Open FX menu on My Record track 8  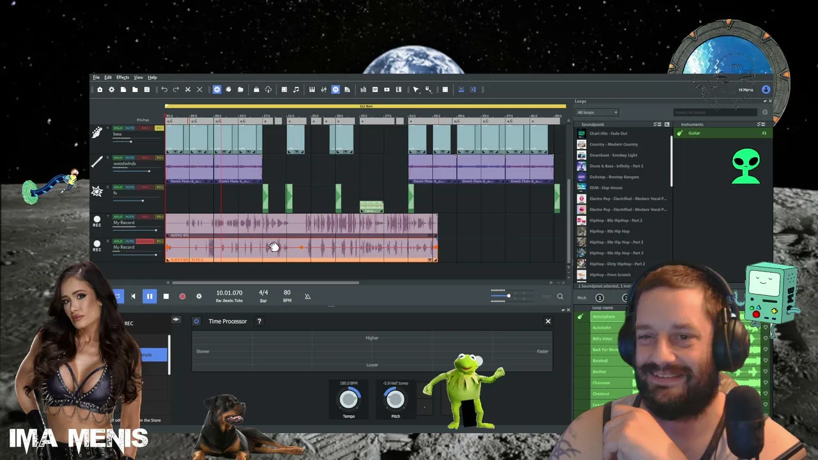[x=160, y=241]
